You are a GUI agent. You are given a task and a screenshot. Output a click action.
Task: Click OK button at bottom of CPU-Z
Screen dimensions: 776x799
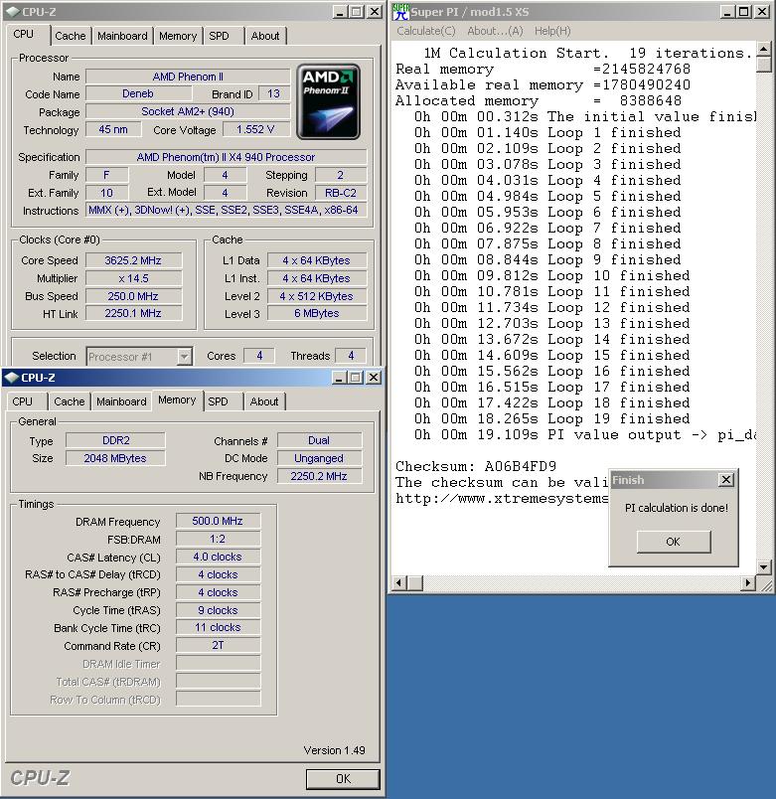(343, 779)
